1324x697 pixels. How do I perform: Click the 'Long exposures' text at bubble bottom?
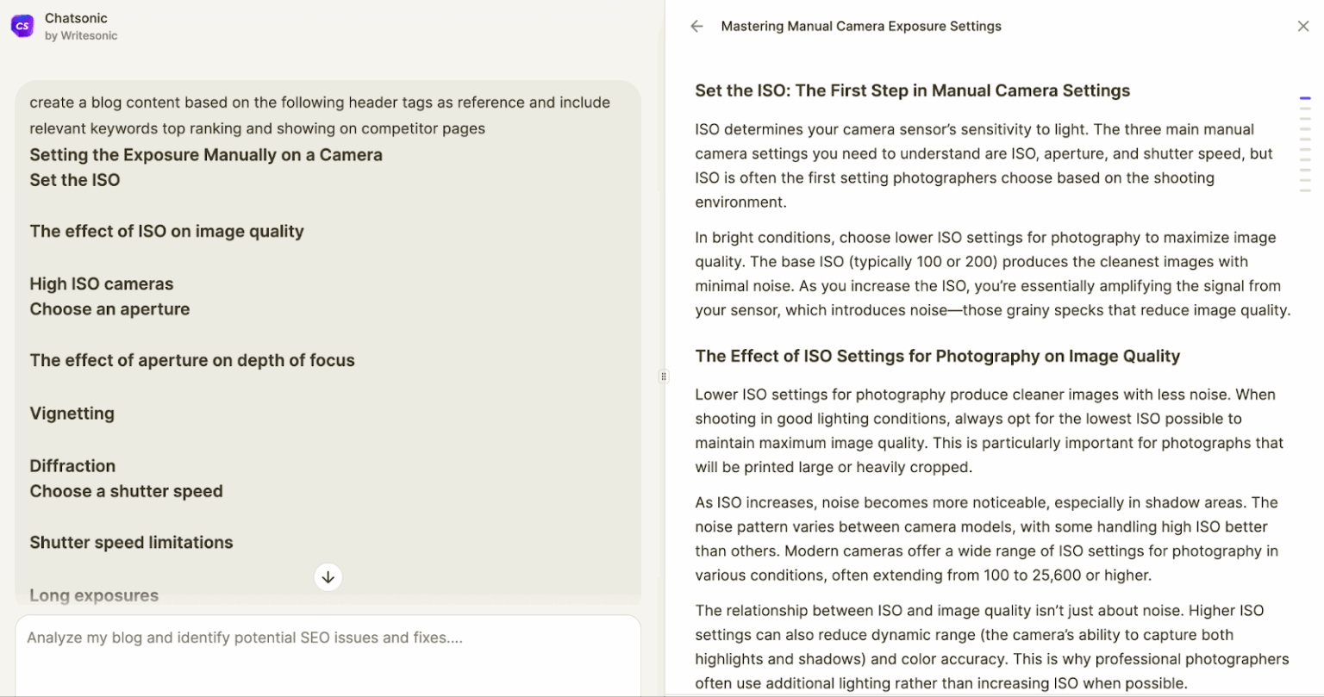tap(93, 594)
